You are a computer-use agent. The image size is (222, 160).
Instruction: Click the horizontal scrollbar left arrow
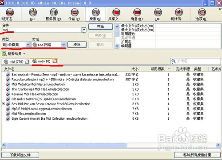click(x=4, y=145)
